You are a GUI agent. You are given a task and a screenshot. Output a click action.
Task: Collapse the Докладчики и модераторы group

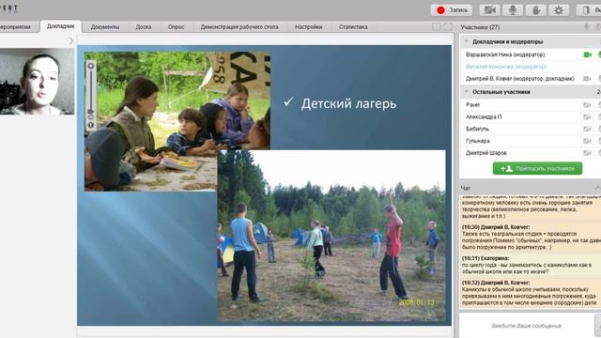(x=467, y=41)
